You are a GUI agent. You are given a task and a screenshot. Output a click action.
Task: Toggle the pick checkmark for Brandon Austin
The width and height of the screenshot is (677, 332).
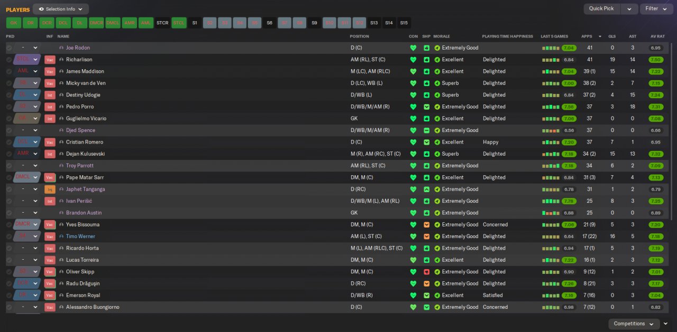click(x=9, y=213)
